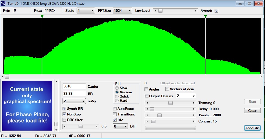Click the LowLevel slider left arrow
The width and height of the screenshot is (265, 139).
(155, 11)
